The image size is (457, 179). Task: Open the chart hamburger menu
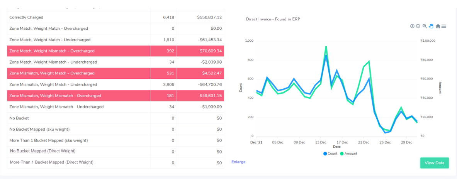(444, 26)
